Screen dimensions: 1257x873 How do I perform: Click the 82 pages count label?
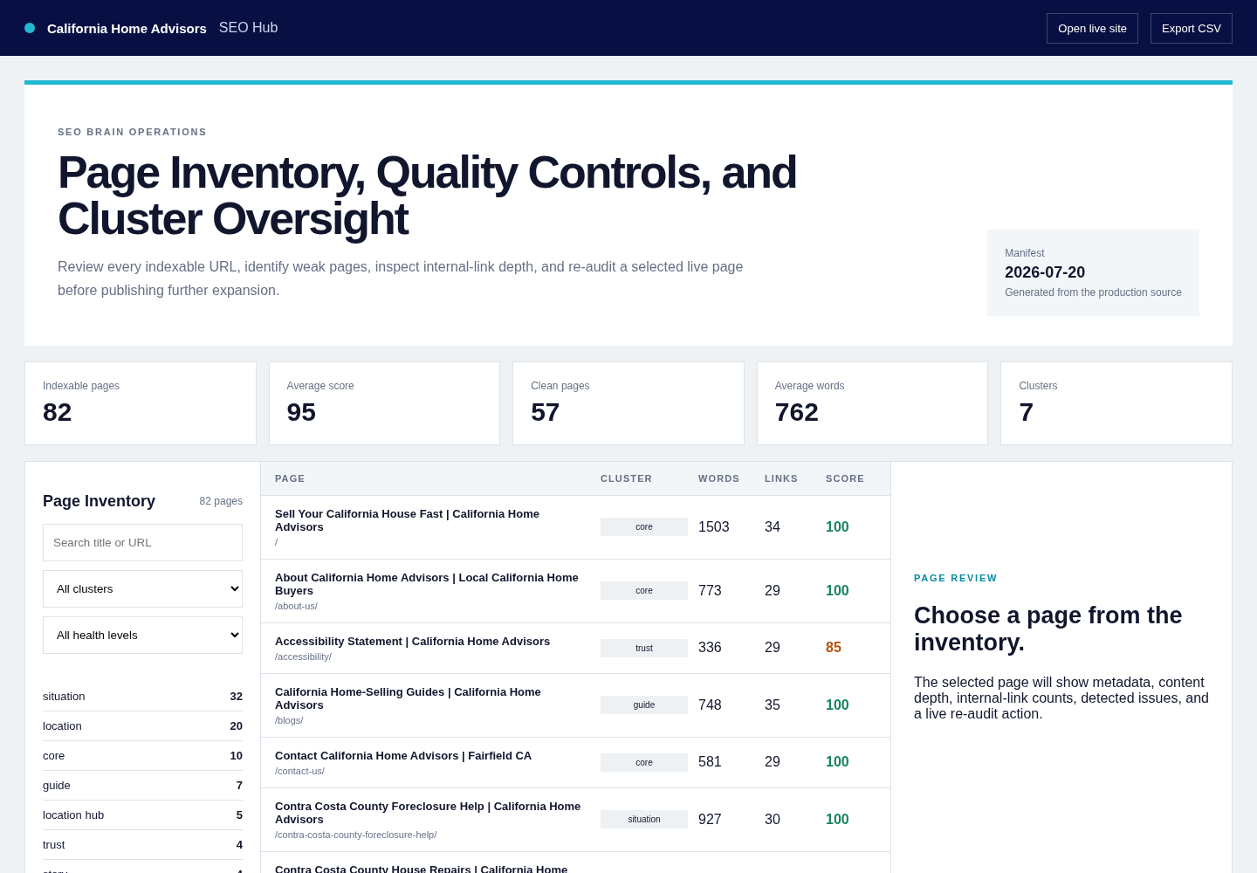pyautogui.click(x=221, y=501)
